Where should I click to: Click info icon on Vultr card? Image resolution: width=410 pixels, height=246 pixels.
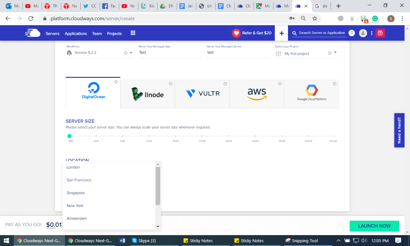point(225,84)
